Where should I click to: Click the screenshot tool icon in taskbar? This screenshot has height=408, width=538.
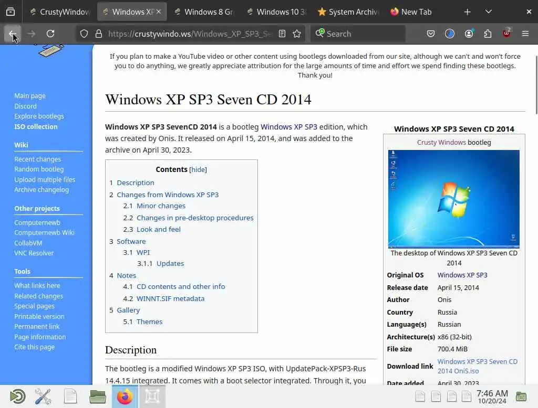[152, 396]
